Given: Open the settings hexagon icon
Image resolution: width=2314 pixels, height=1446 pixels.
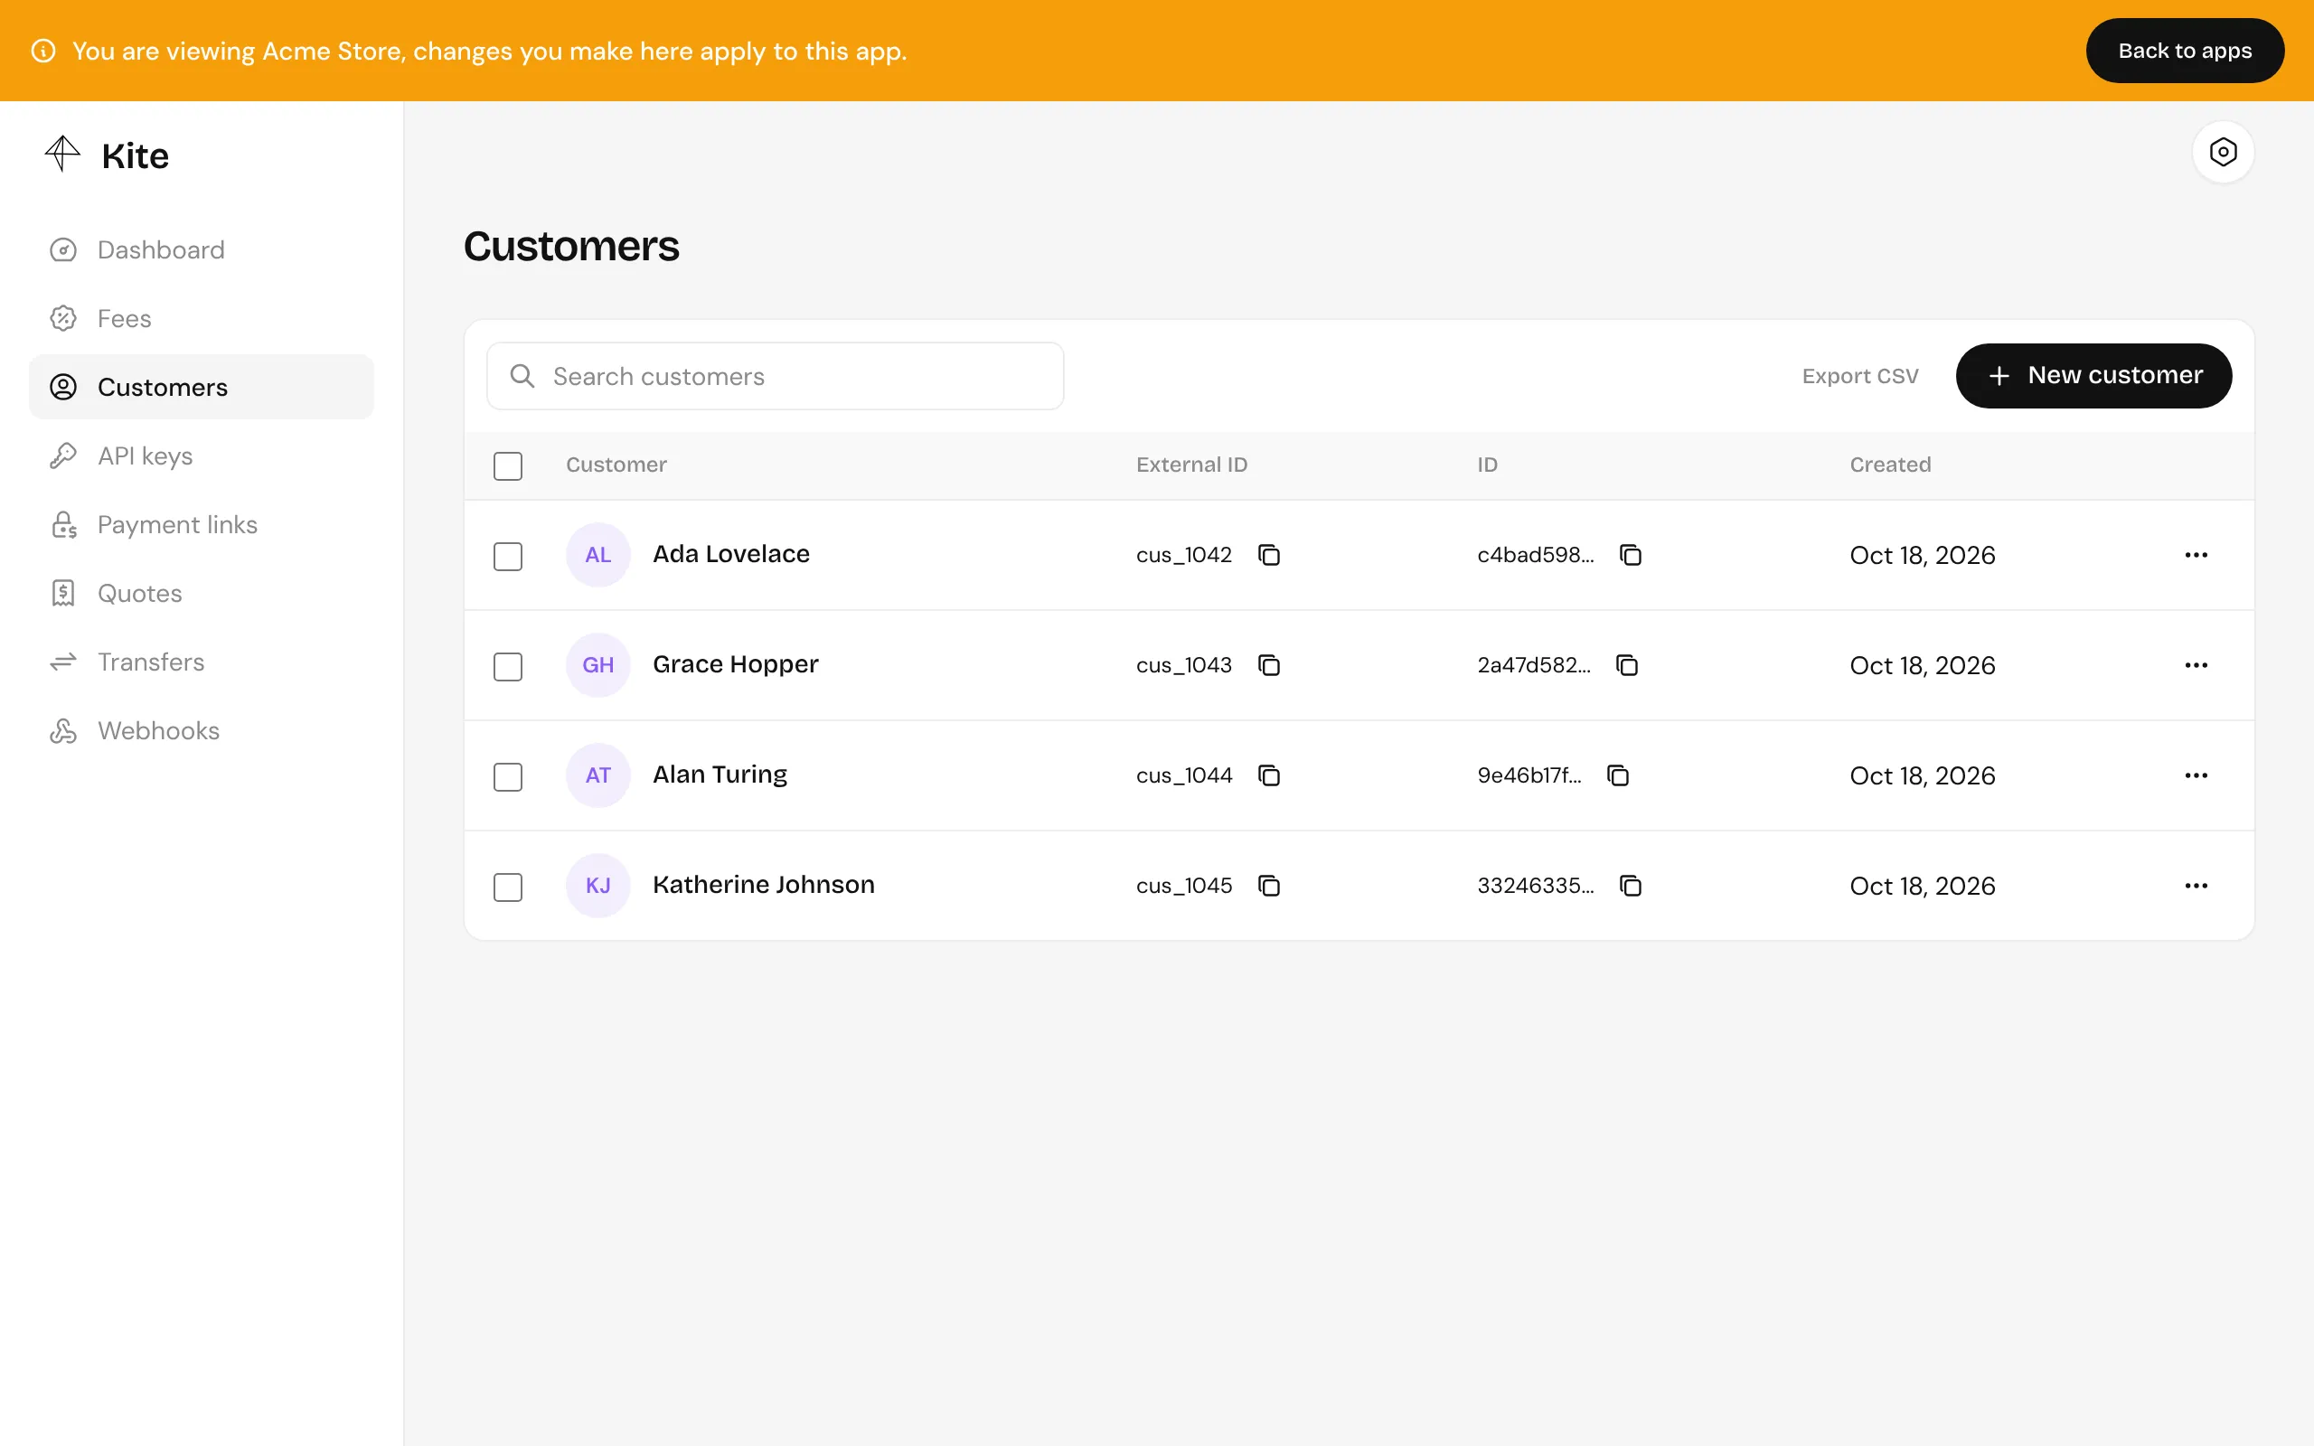Looking at the screenshot, I should coord(2222,152).
